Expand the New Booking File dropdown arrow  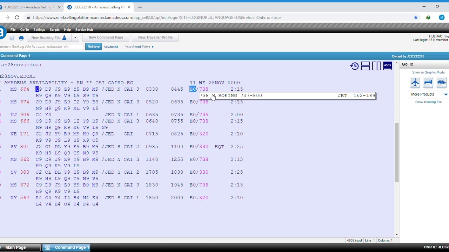pos(75,37)
